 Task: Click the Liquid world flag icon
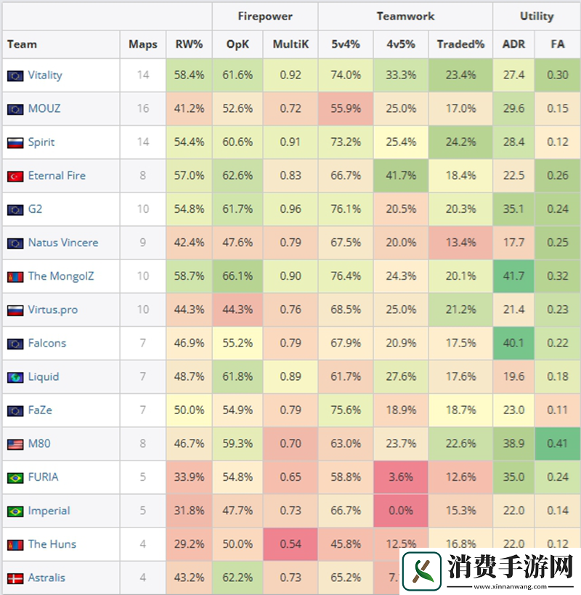pos(15,377)
